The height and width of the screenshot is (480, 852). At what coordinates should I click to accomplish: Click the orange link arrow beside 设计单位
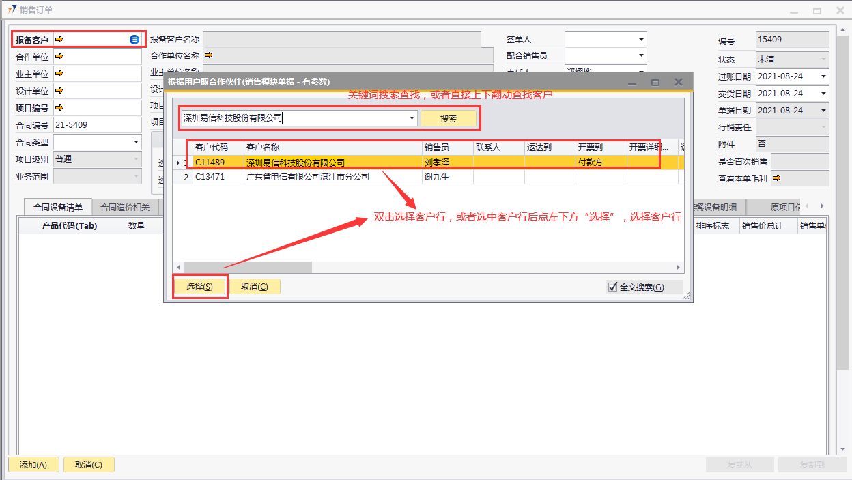tap(59, 91)
